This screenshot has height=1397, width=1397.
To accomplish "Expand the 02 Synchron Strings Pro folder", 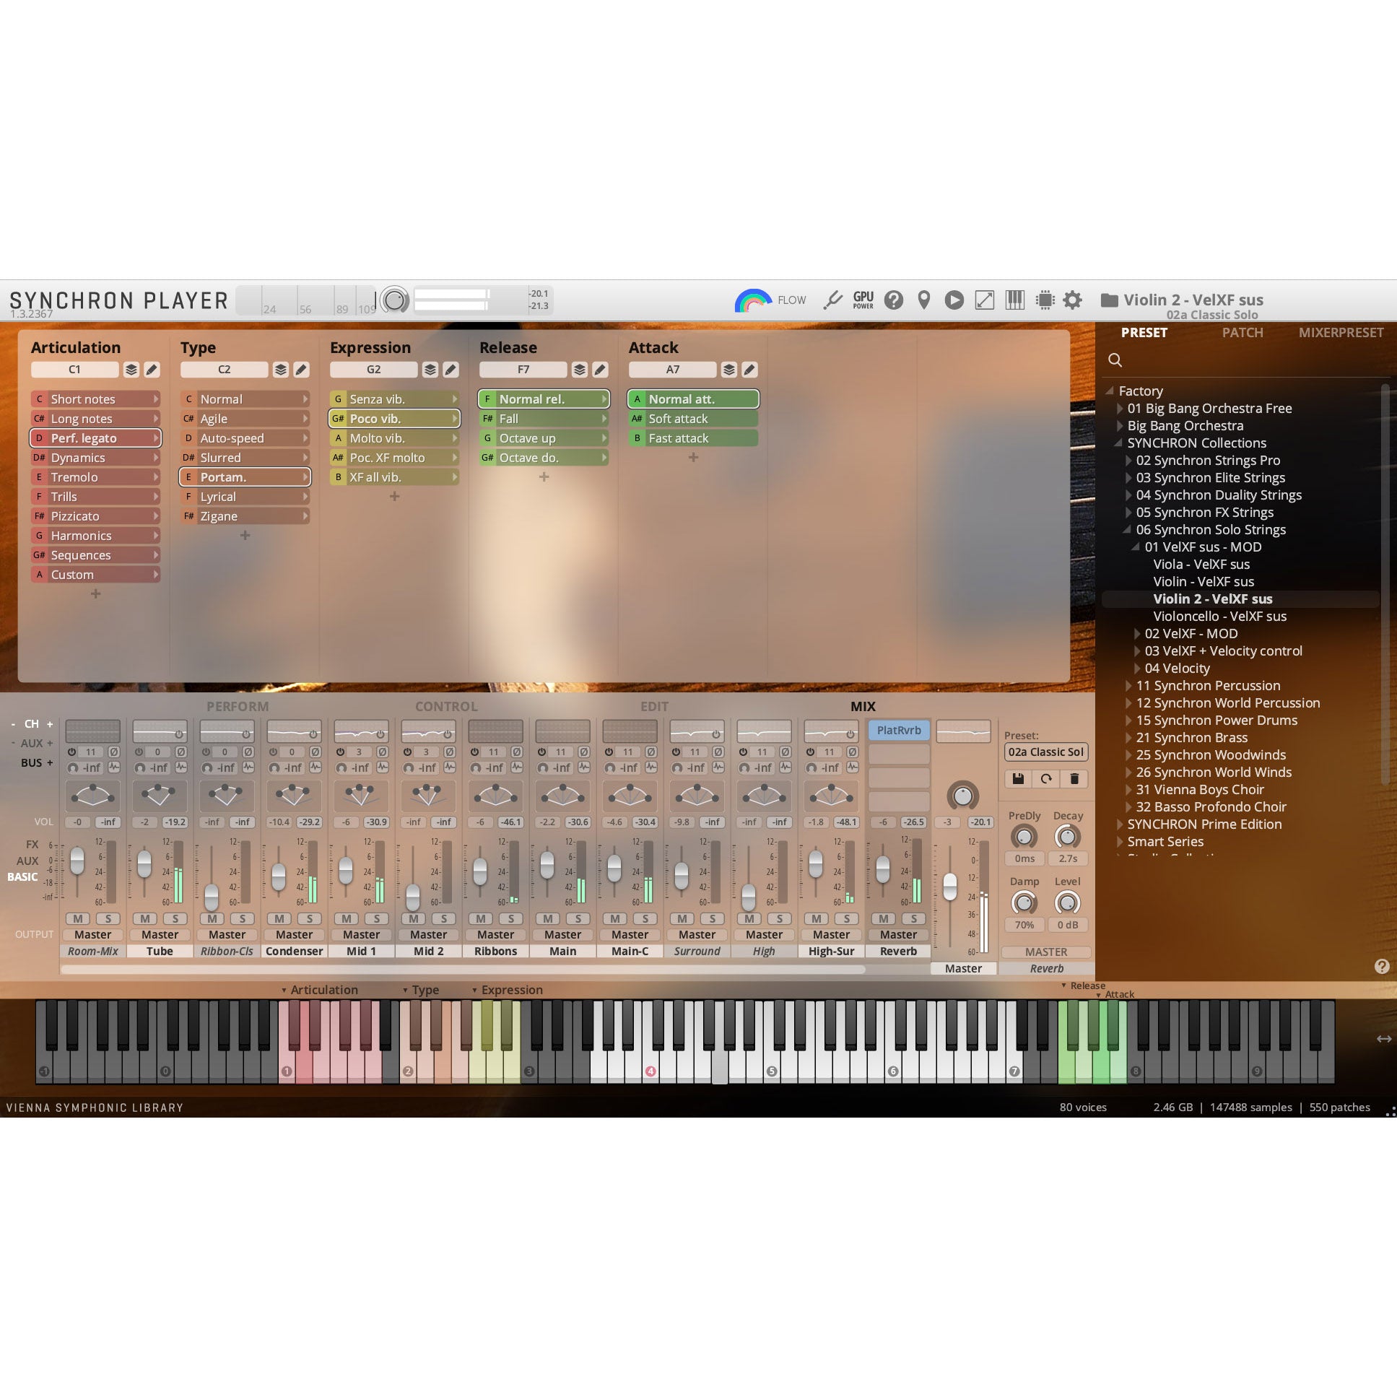I will pyautogui.click(x=1128, y=461).
